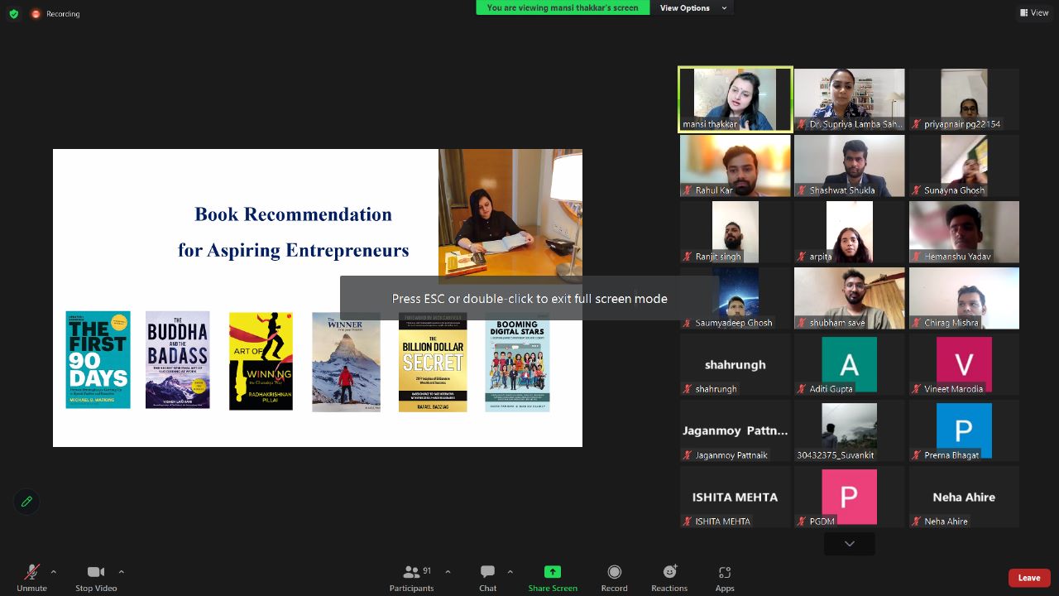This screenshot has height=596, width=1059.
Task: Select Hemanshu Yadav's video tile
Action: click(x=964, y=232)
